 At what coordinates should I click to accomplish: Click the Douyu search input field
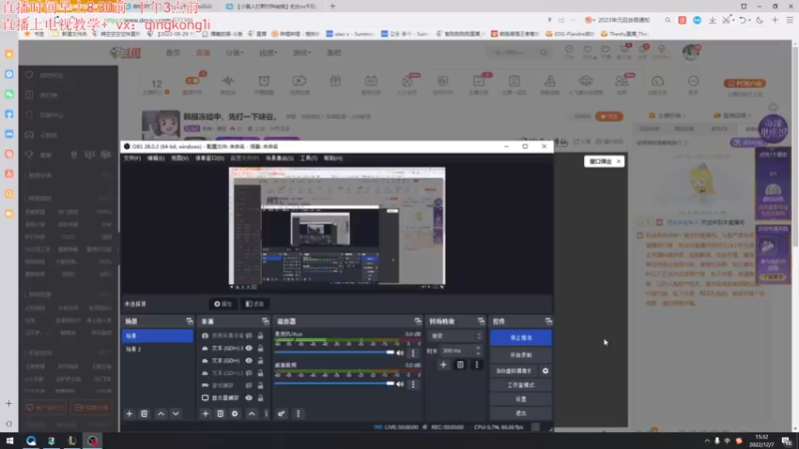pos(513,53)
